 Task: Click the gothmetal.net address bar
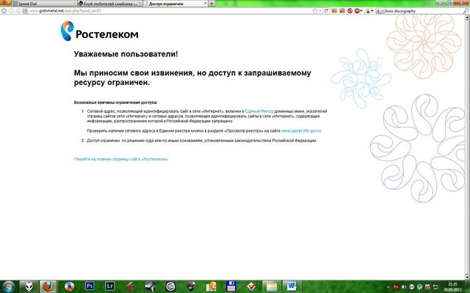(168, 11)
